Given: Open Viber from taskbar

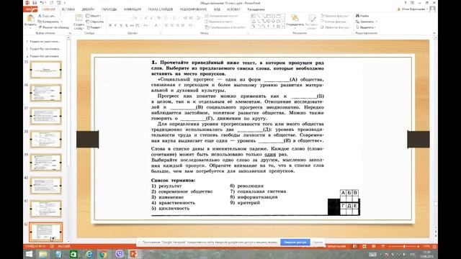Looking at the screenshot, I should point(119,254).
